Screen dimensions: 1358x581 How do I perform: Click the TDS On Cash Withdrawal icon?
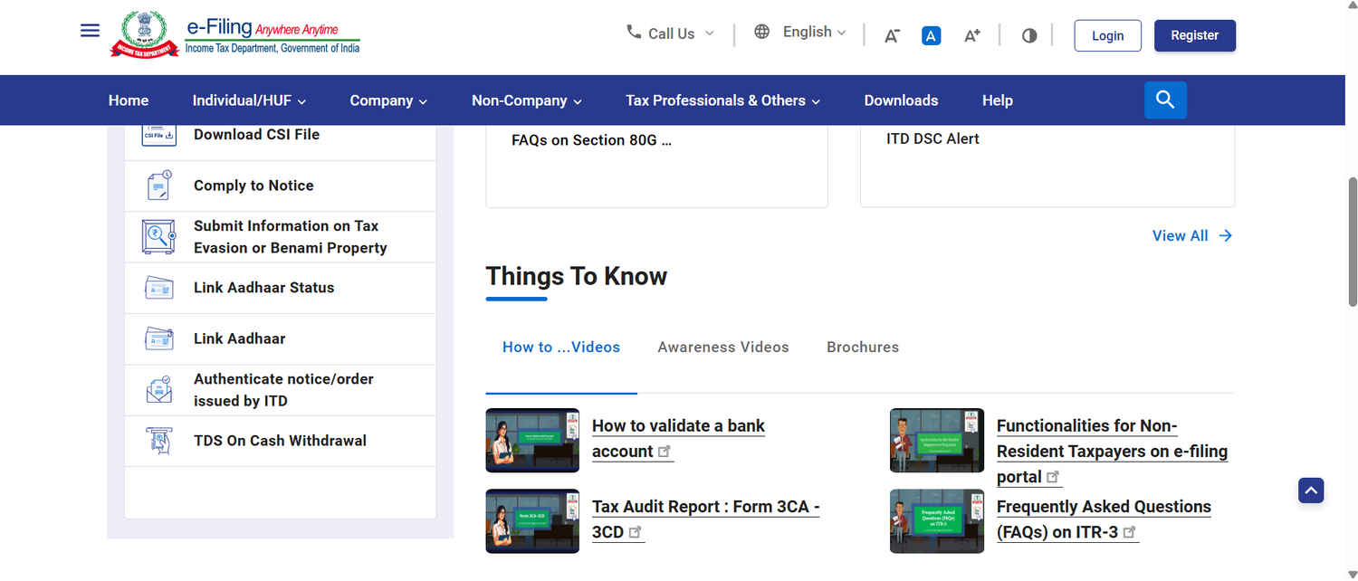click(159, 441)
